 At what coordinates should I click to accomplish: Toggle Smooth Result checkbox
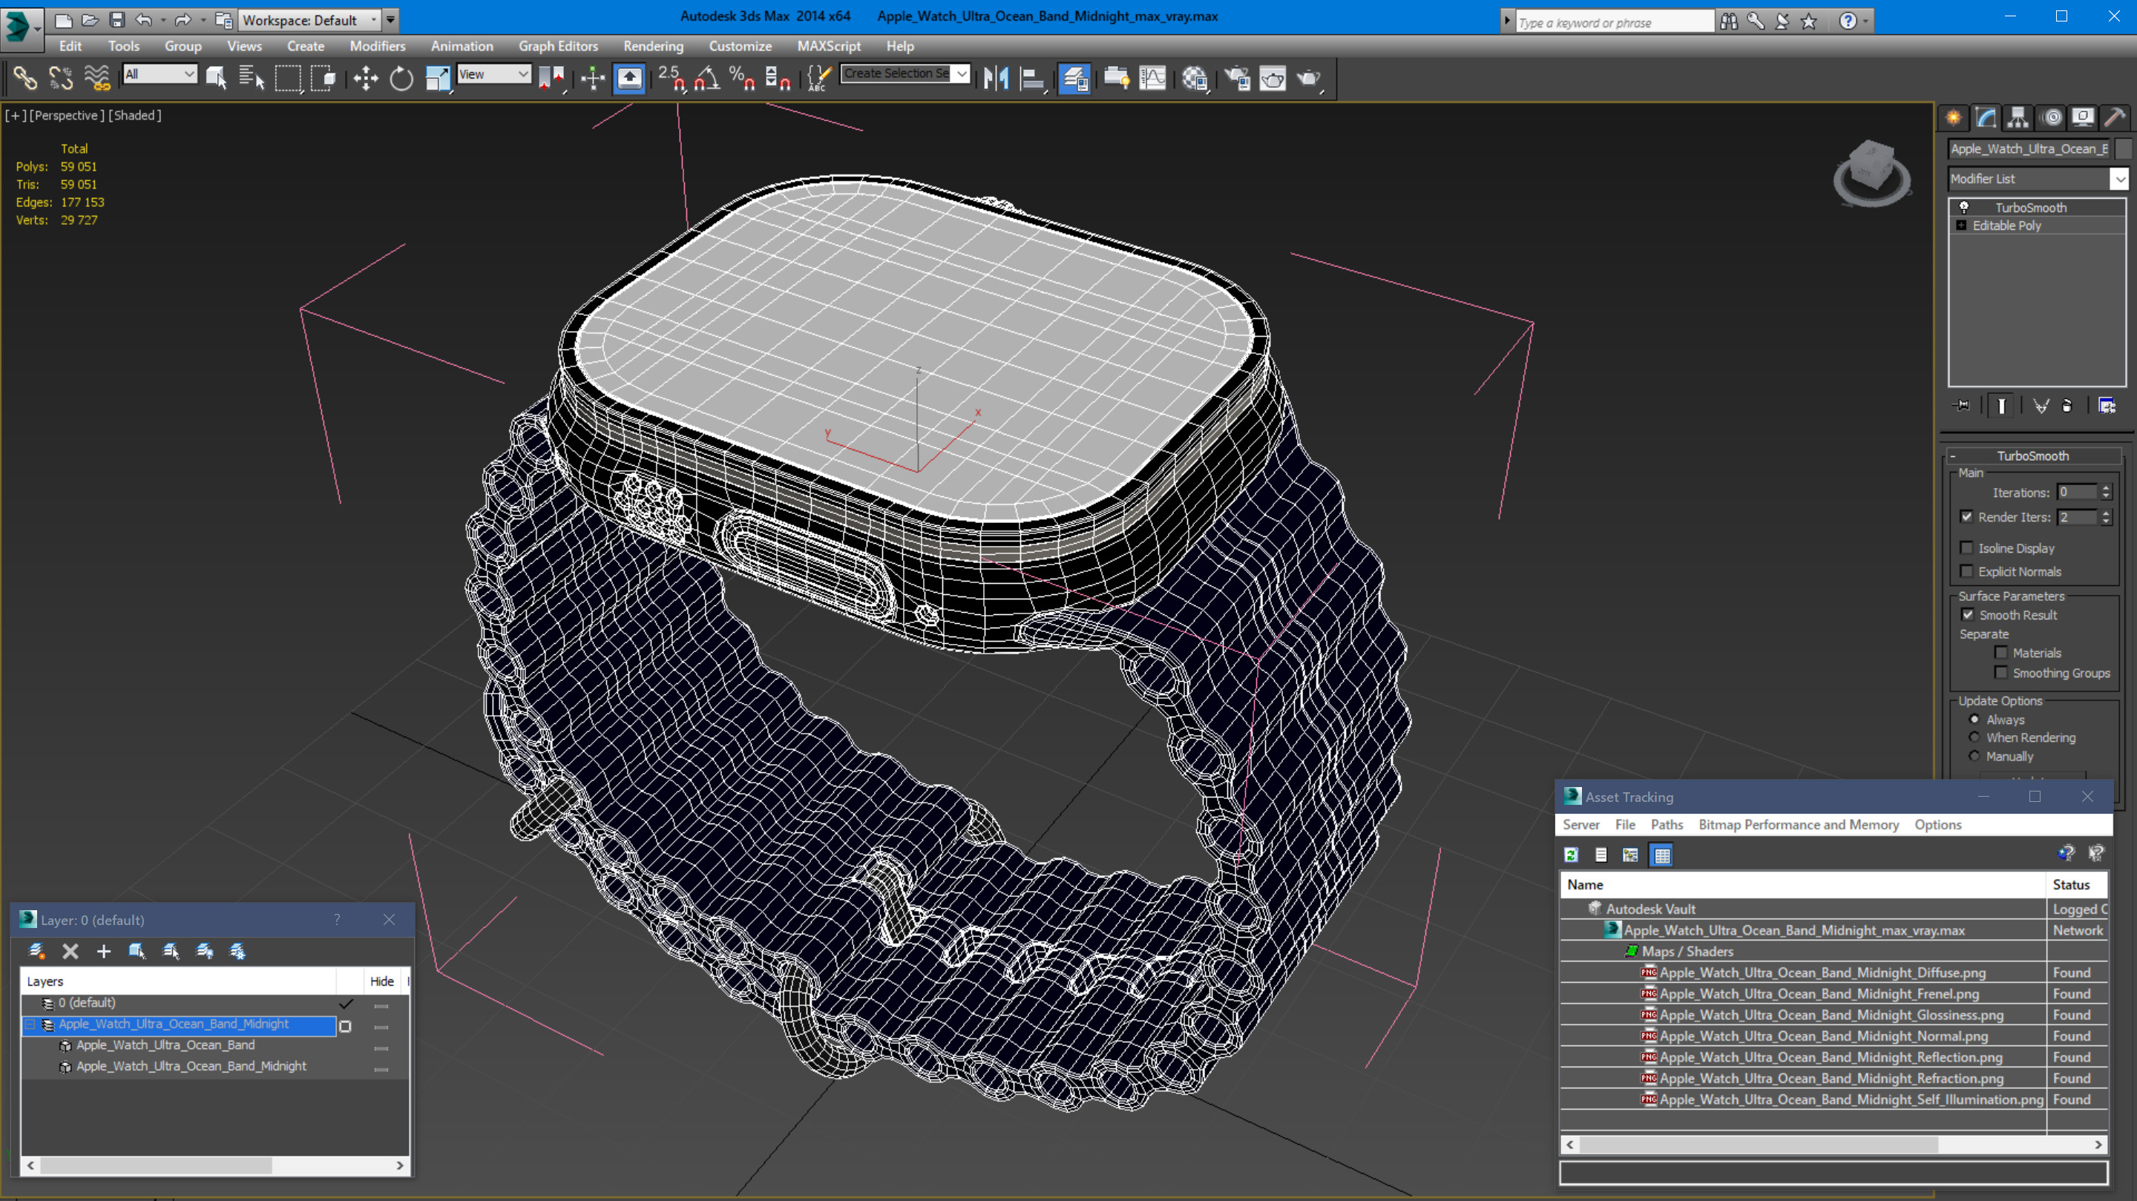1967,613
